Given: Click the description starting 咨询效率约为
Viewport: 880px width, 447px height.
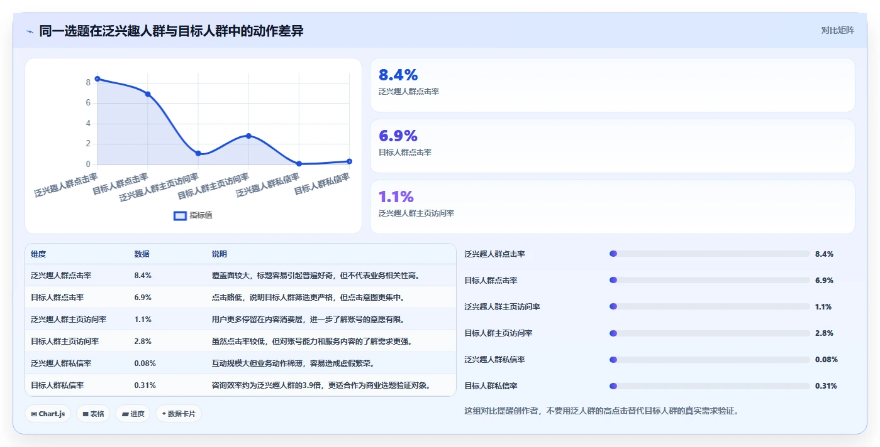Looking at the screenshot, I should tap(323, 385).
